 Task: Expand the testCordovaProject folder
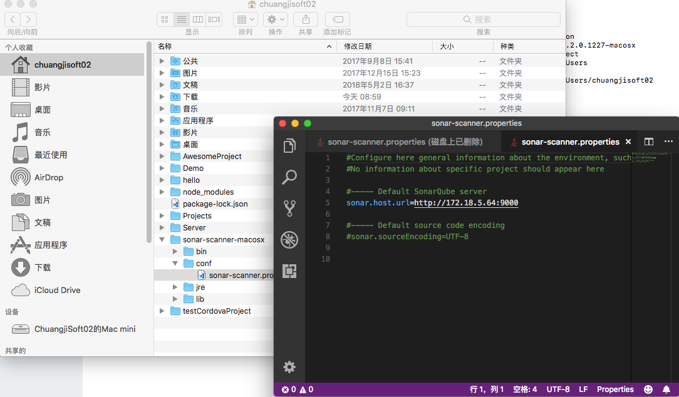(162, 311)
